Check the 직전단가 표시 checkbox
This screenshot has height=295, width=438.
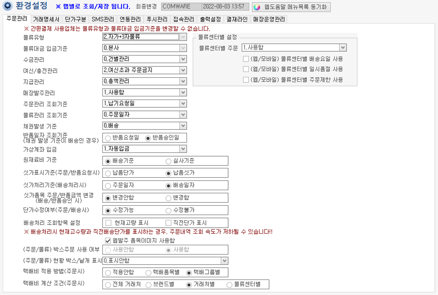point(168,223)
